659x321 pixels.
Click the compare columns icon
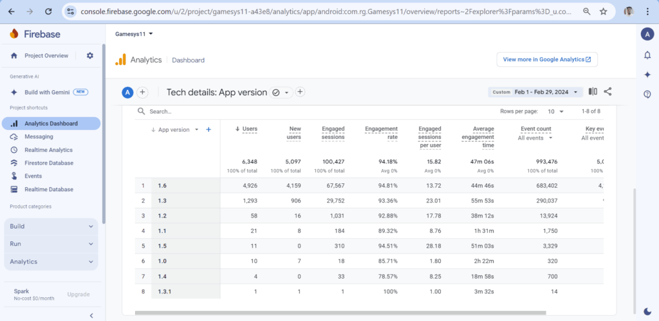click(x=593, y=92)
